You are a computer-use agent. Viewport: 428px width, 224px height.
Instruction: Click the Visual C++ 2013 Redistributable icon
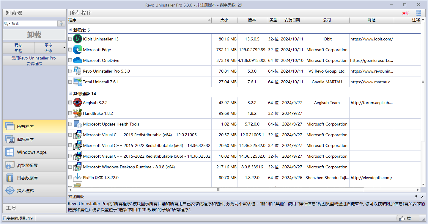click(x=78, y=135)
